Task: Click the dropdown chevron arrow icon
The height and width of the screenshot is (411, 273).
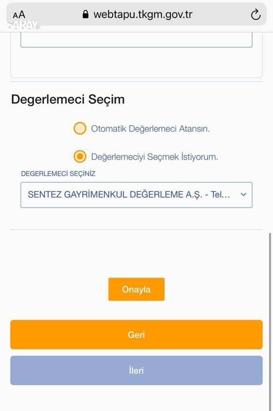Action: coord(243,195)
